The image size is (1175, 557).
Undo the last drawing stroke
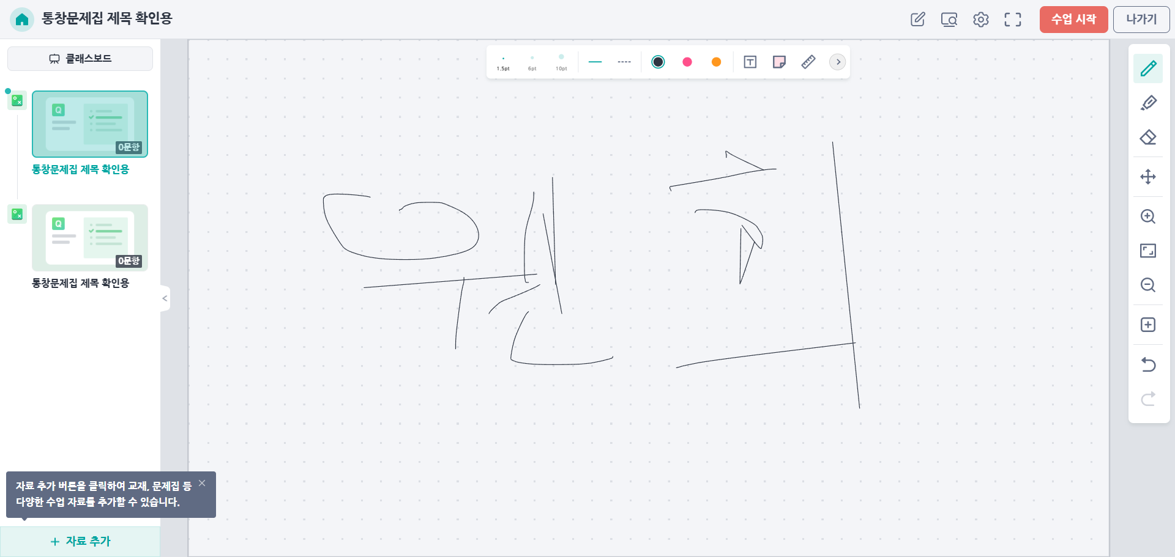click(1148, 364)
